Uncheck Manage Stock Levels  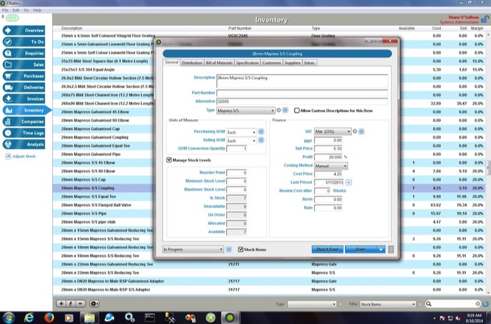[169, 160]
